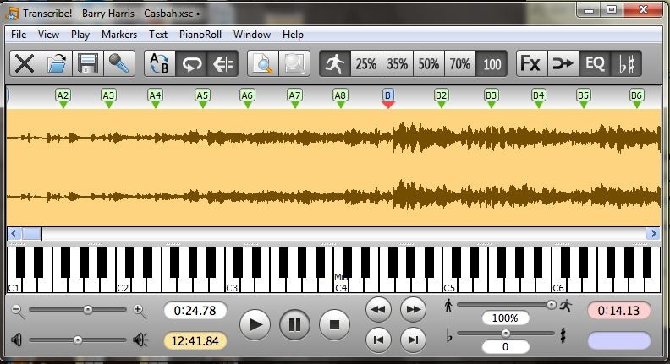
Task: Set playback speed to 70%
Action: tap(459, 64)
